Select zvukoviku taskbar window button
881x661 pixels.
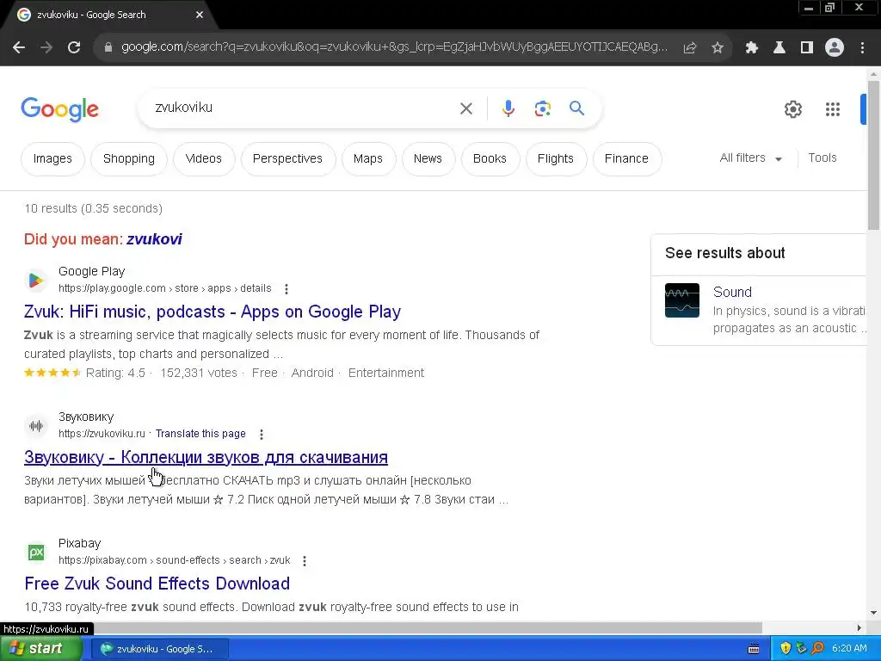pyautogui.click(x=160, y=649)
